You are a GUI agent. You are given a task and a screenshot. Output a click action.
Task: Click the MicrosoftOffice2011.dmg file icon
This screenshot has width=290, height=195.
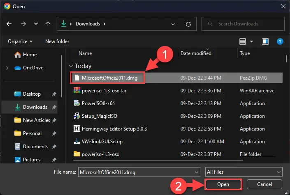point(77,78)
